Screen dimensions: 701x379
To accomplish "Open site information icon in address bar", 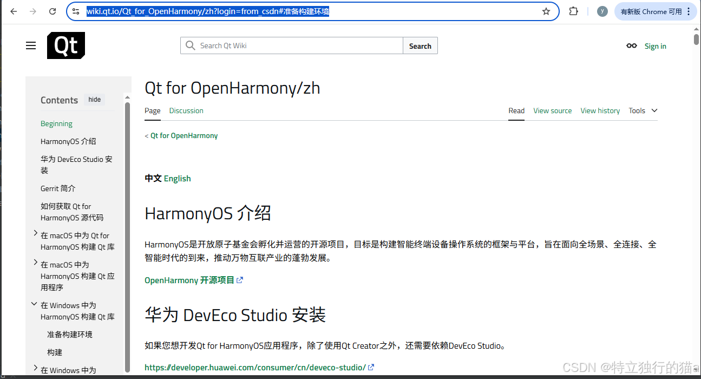I will point(76,11).
